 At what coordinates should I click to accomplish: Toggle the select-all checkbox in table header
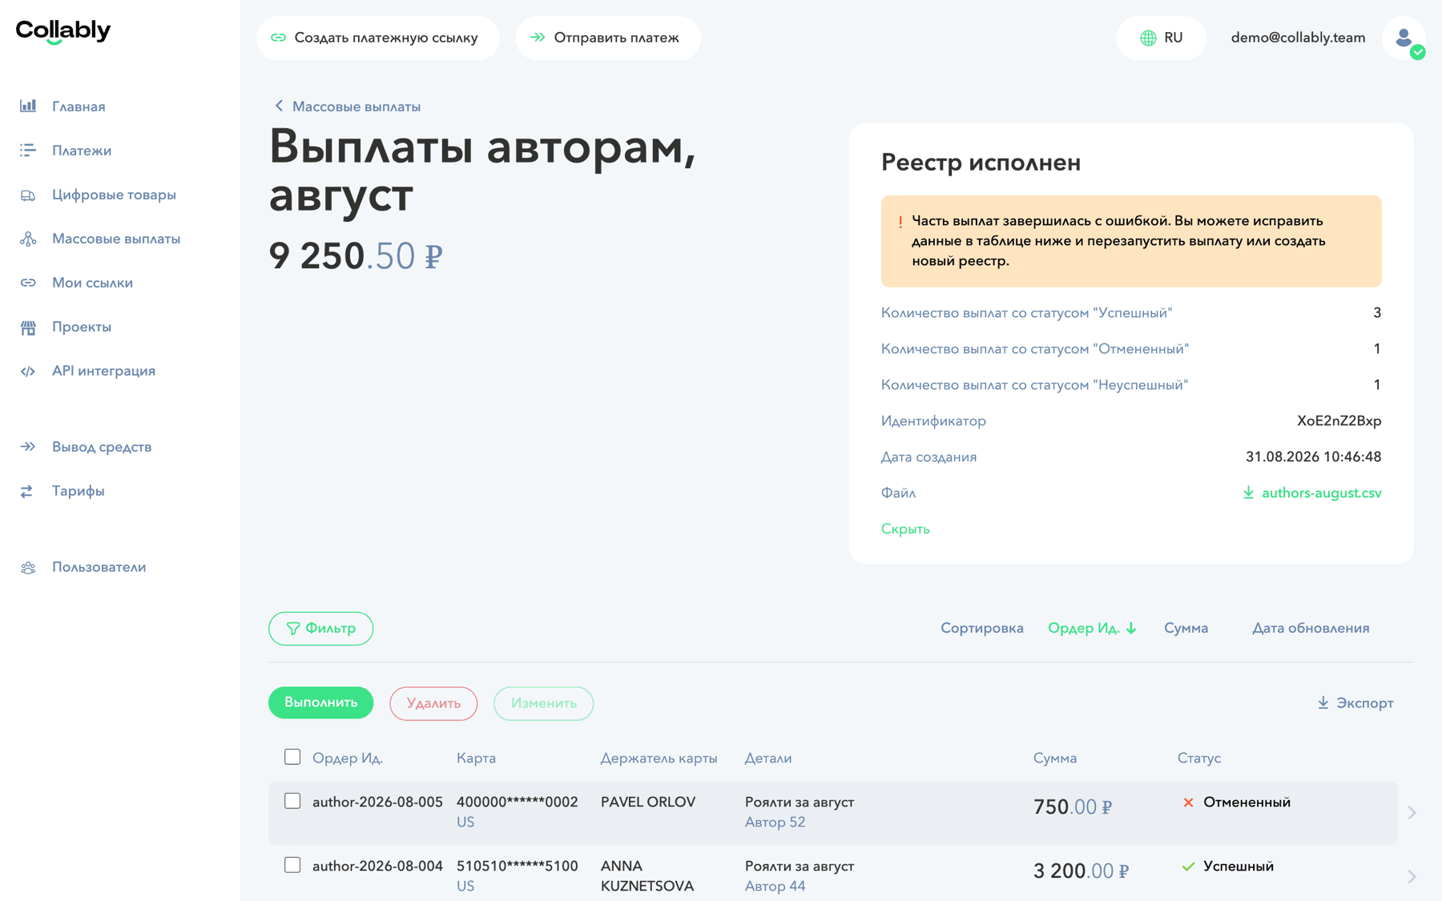click(292, 757)
